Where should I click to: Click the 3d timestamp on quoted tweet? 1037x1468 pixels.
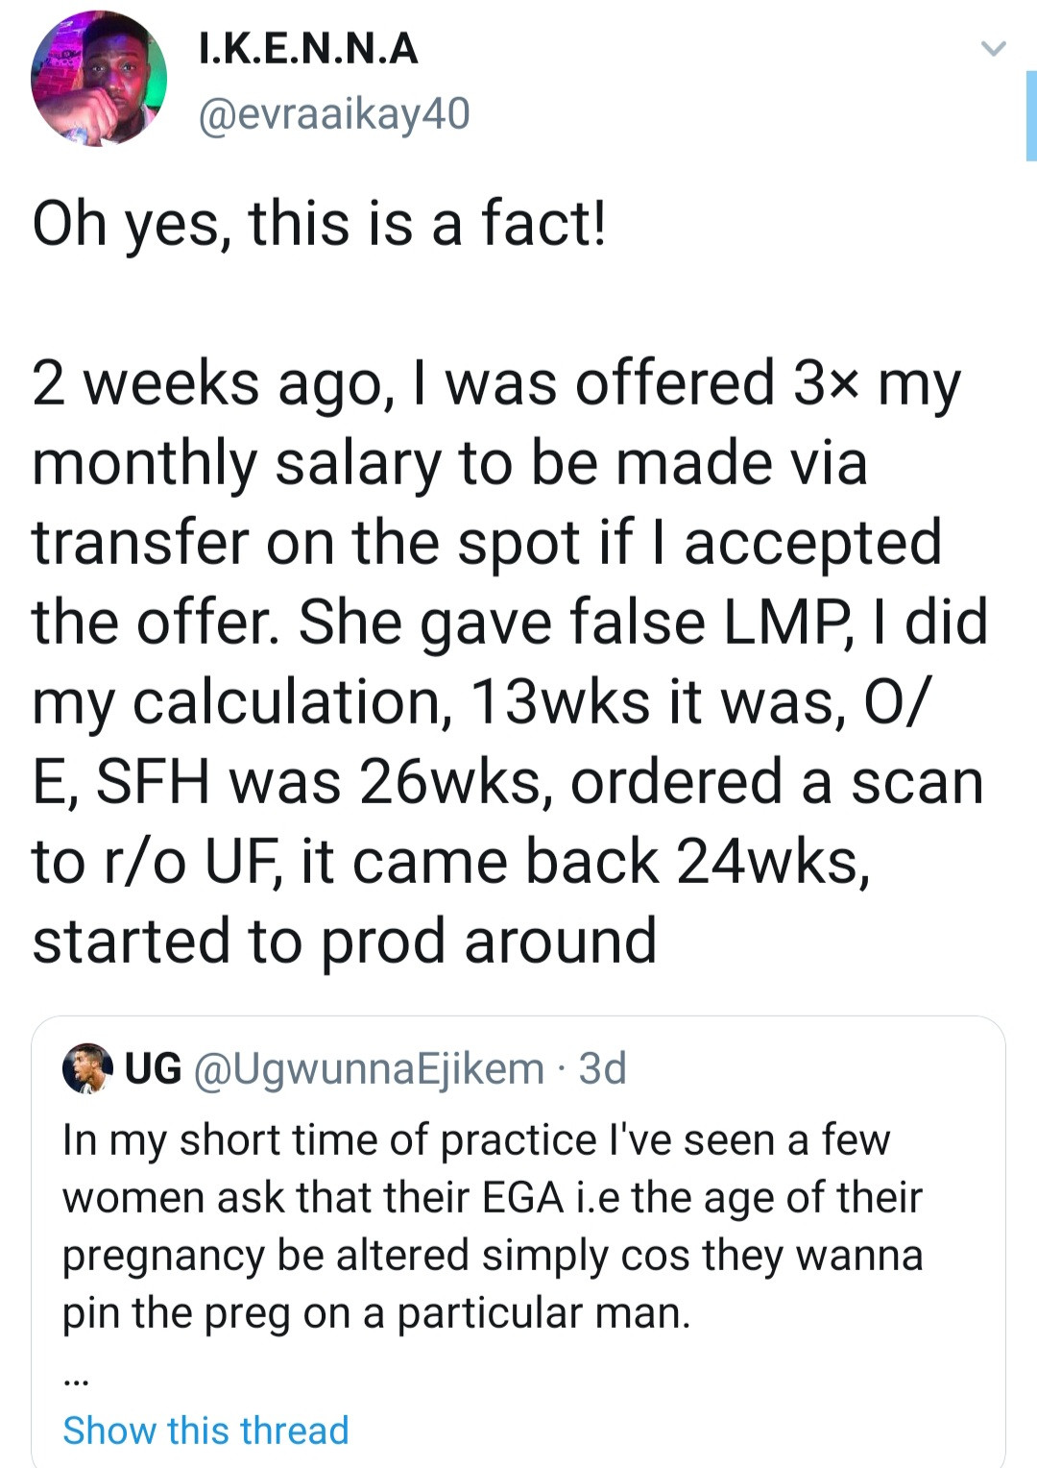tap(603, 1068)
